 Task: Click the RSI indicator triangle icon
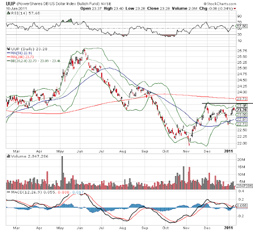(x=8, y=13)
